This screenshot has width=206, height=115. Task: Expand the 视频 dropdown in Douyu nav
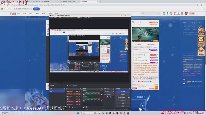point(44,14)
